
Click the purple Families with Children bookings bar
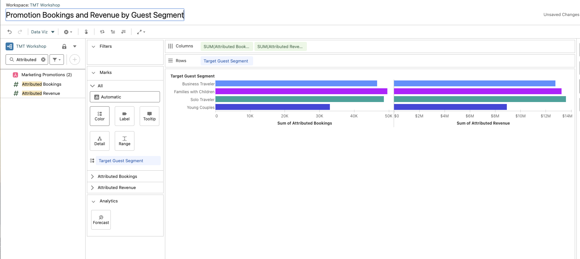coord(301,91)
